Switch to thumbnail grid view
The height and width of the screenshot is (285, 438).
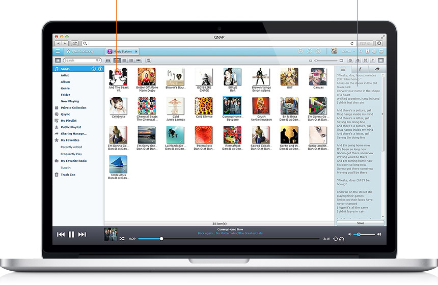pos(117,60)
